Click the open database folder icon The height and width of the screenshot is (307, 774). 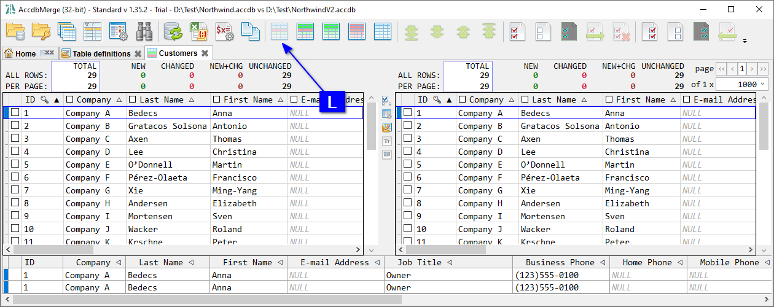[x=15, y=31]
